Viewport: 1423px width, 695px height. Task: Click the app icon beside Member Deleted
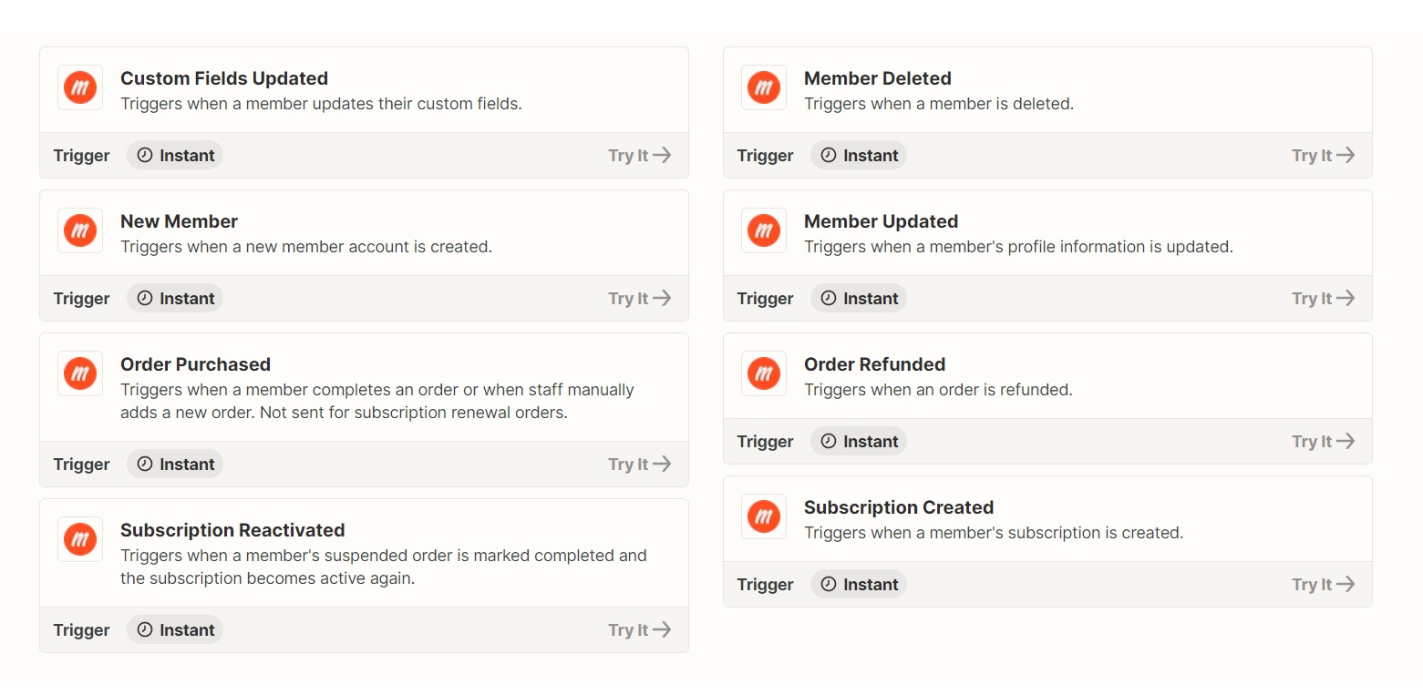pyautogui.click(x=763, y=87)
